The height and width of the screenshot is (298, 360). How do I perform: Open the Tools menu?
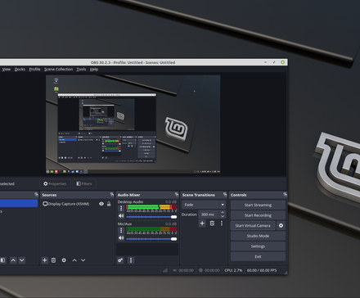(x=81, y=70)
